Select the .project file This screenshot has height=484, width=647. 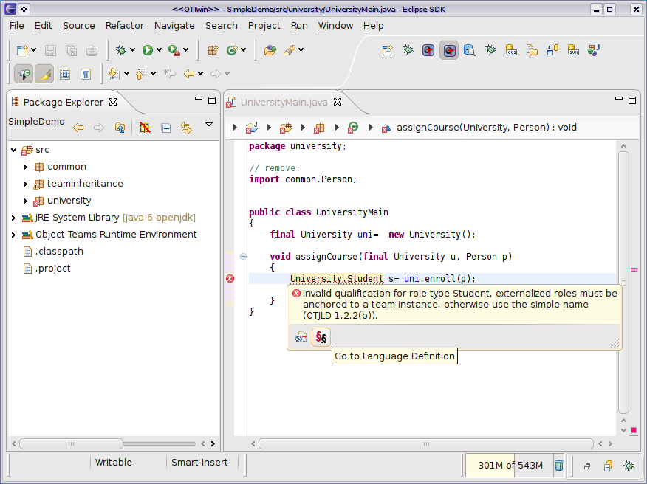tap(53, 269)
